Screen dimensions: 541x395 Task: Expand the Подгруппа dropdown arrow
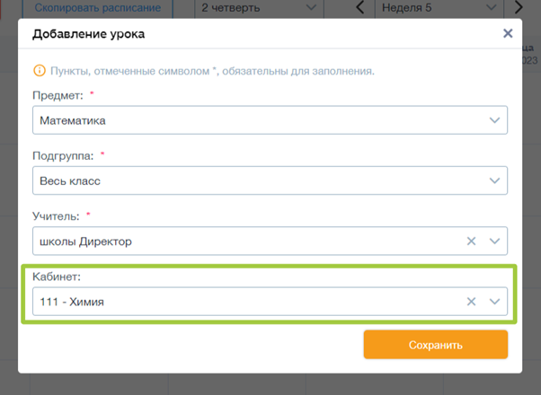pyautogui.click(x=494, y=180)
